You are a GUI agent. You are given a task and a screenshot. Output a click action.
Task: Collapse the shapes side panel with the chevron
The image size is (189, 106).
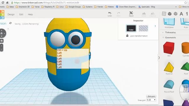(159, 58)
